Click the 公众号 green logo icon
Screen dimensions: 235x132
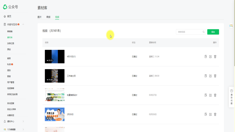[5, 7]
